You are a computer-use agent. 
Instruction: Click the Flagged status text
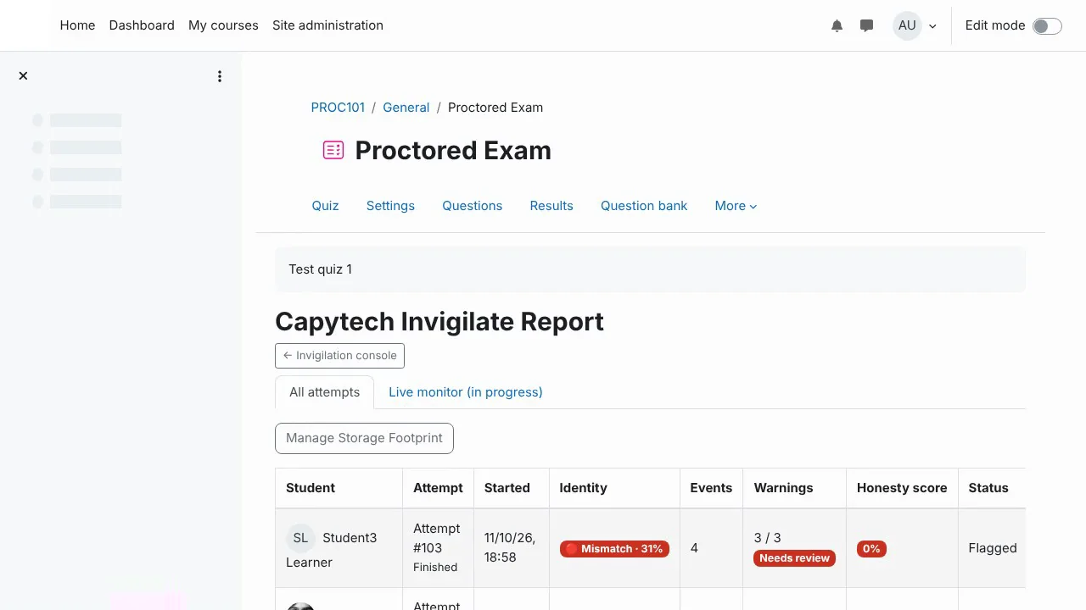tap(993, 548)
